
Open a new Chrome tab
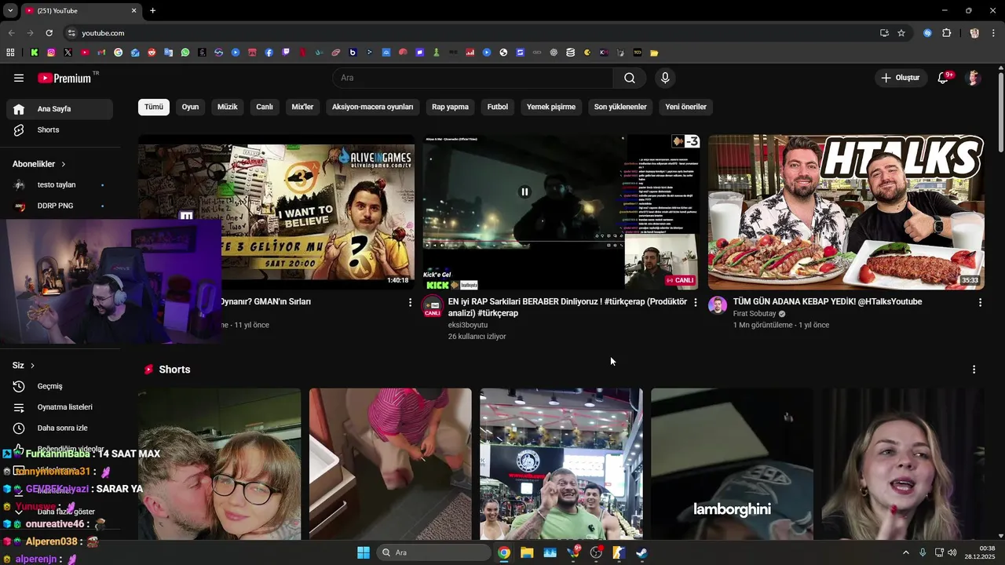[x=152, y=10]
